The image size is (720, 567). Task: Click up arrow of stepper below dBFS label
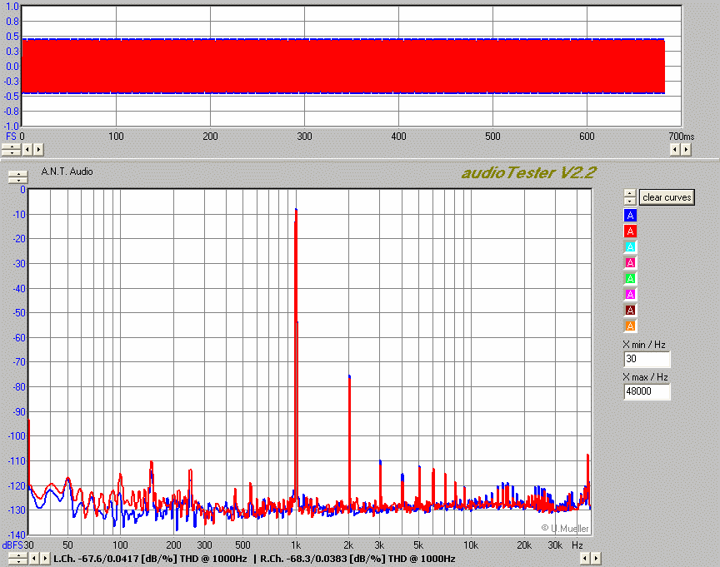17,555
